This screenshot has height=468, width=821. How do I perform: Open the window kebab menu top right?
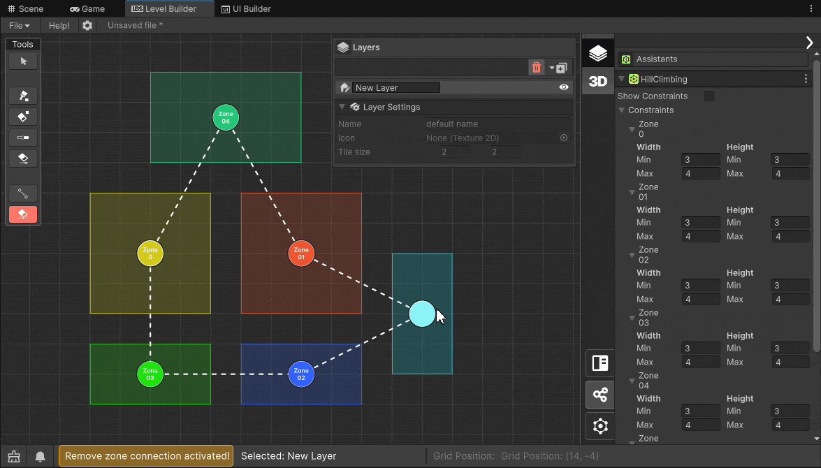coord(811,8)
